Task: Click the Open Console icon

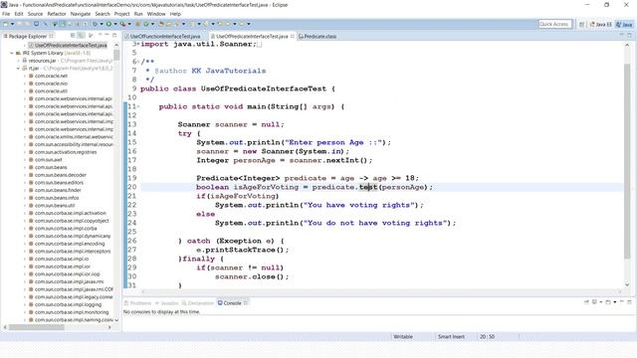Action: coord(608,302)
